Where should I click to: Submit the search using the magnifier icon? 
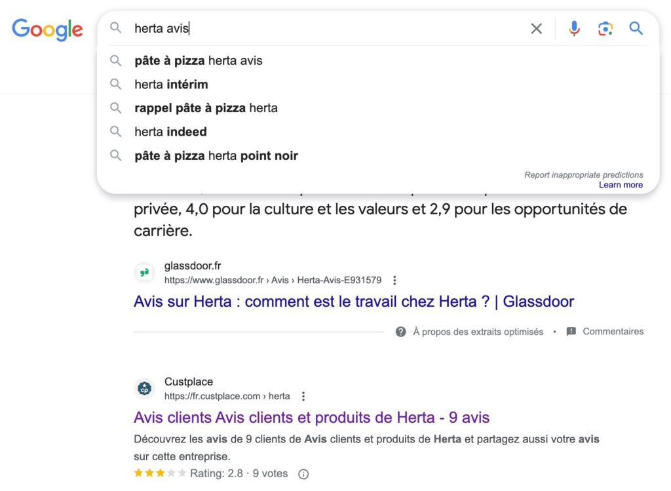636,28
